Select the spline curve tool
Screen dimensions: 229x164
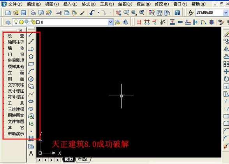[31, 94]
